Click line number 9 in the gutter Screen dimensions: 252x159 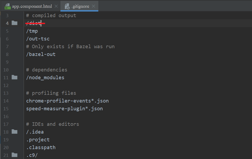click(7, 62)
